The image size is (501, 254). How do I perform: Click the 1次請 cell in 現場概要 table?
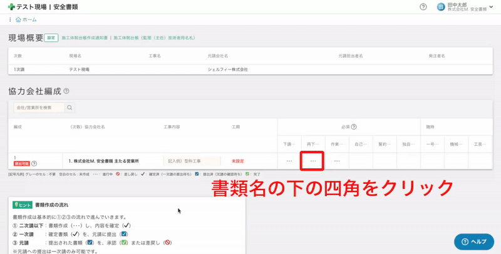tap(19, 69)
